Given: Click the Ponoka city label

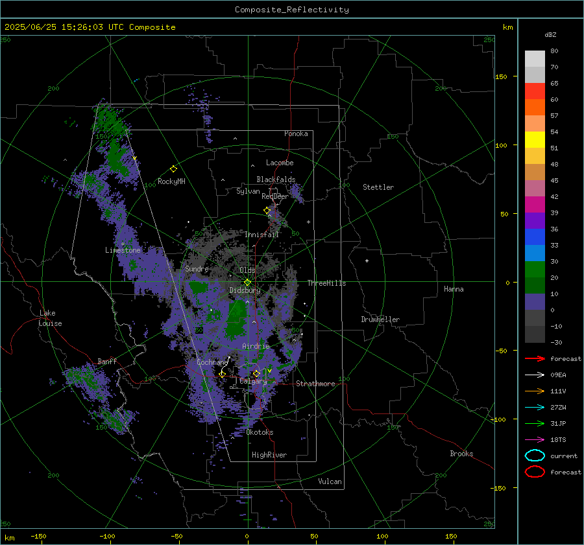Looking at the screenshot, I should tap(296, 133).
